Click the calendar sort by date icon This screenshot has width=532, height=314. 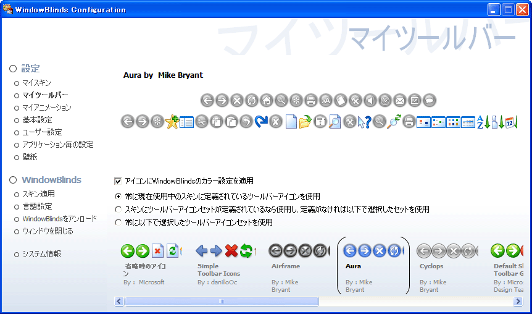511,122
